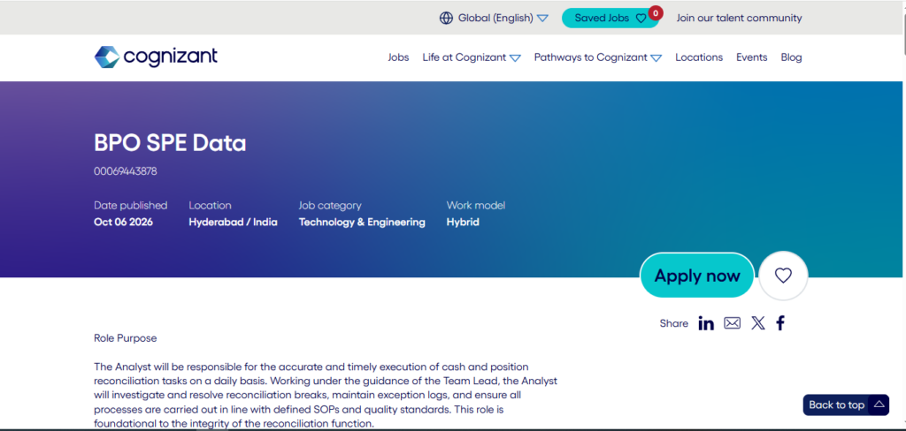Click the Job category label
The height and width of the screenshot is (431, 906).
(x=330, y=206)
